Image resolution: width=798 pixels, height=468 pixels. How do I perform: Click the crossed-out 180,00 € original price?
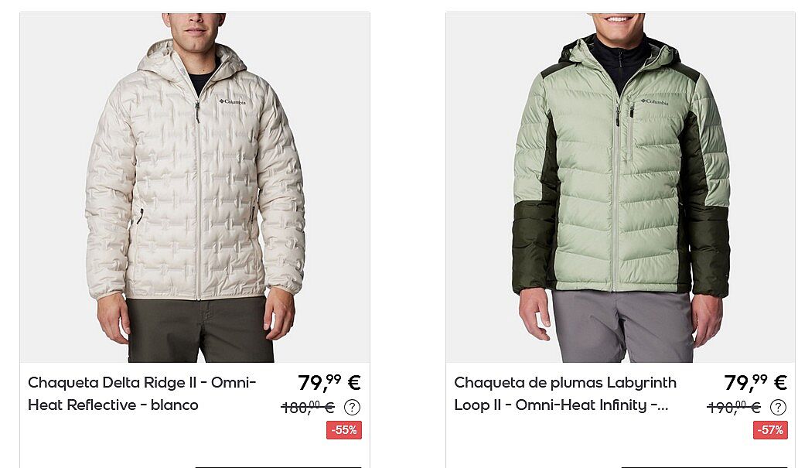point(308,408)
